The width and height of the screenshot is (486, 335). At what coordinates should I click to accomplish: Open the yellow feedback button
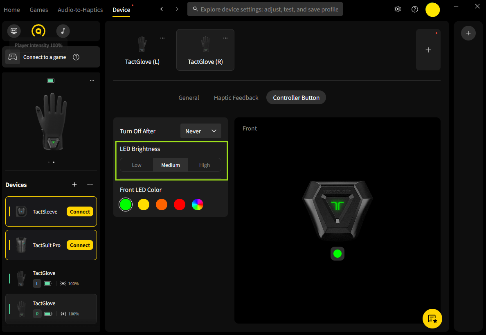click(432, 318)
